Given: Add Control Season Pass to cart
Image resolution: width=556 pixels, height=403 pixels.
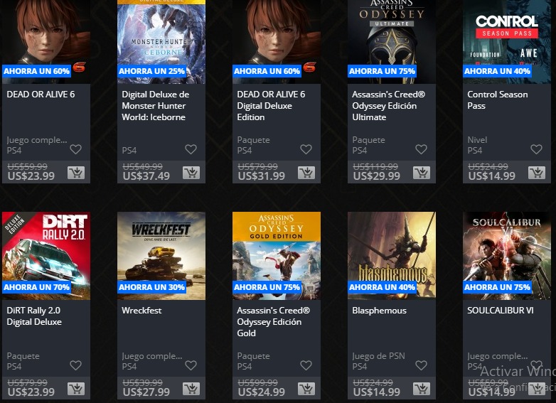Looking at the screenshot, I should tap(537, 173).
